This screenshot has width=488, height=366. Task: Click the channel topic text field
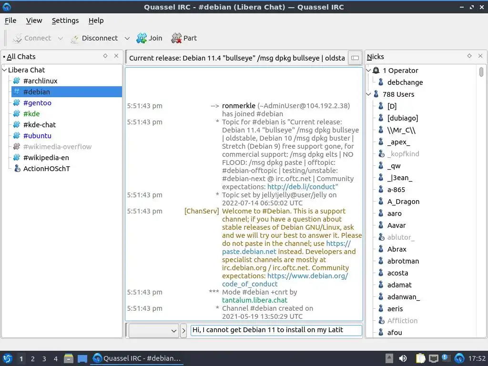click(237, 58)
